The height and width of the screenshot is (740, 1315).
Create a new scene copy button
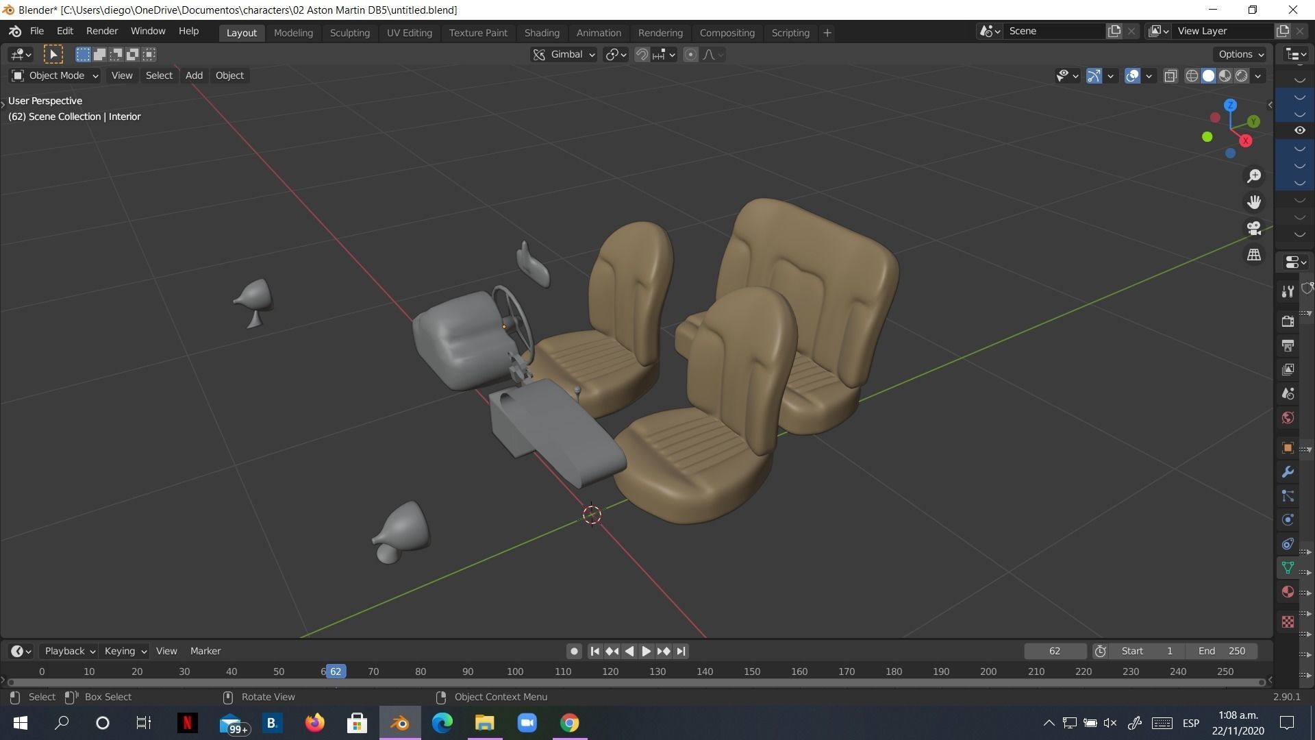[x=1114, y=31]
